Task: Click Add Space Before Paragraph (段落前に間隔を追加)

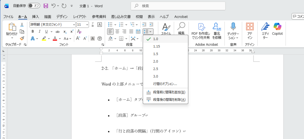Action: point(169,92)
